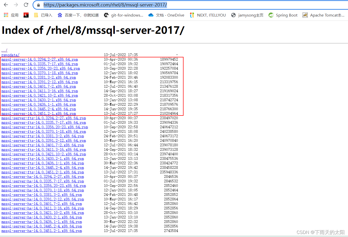Open the NEXT, ITELLYOU bookmark
The image size is (348, 237).
click(x=208, y=15)
